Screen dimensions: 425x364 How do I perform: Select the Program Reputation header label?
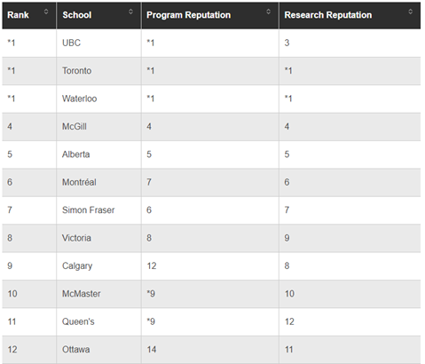(x=188, y=15)
